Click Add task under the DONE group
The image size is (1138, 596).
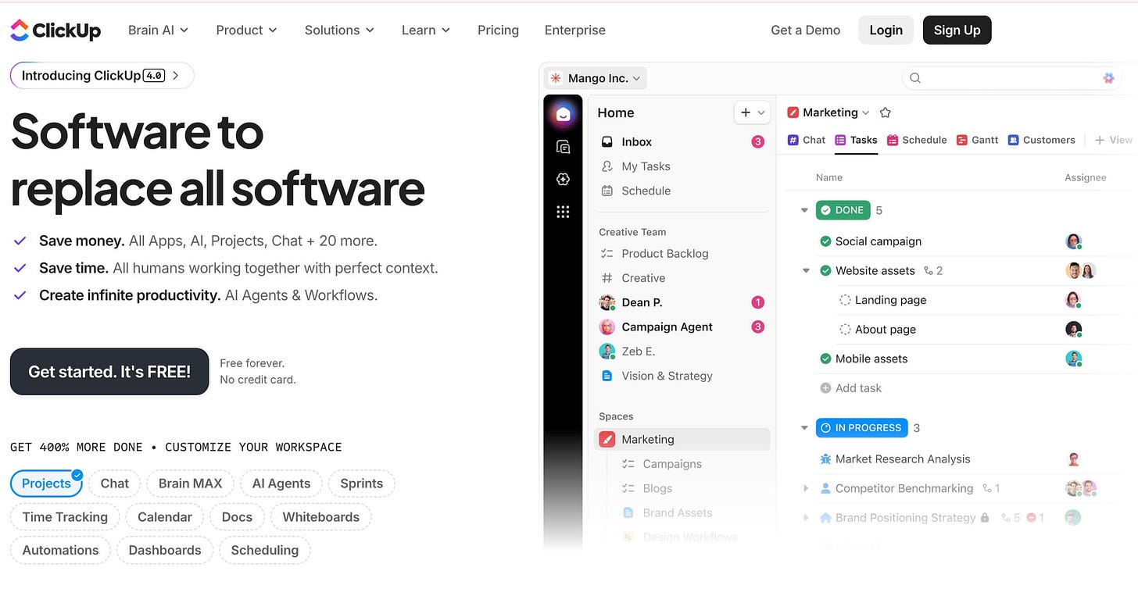[850, 388]
